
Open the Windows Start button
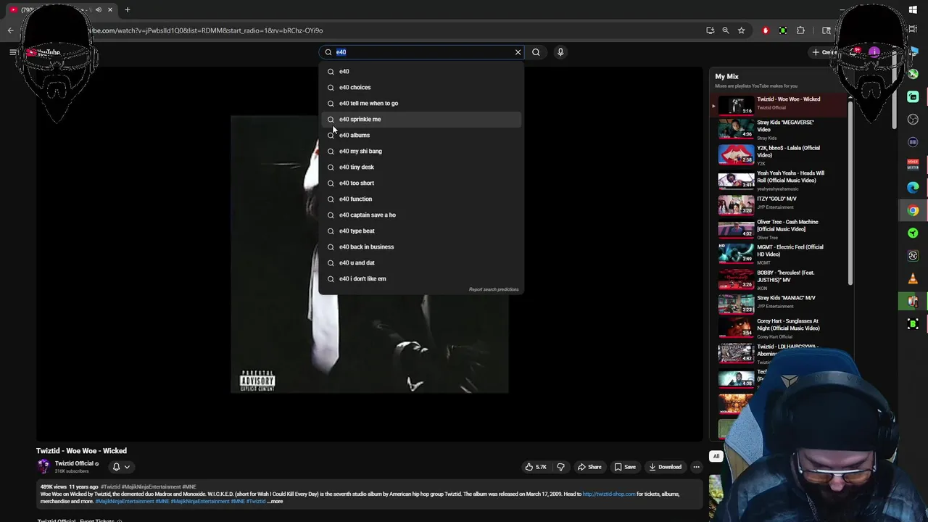point(913,9)
